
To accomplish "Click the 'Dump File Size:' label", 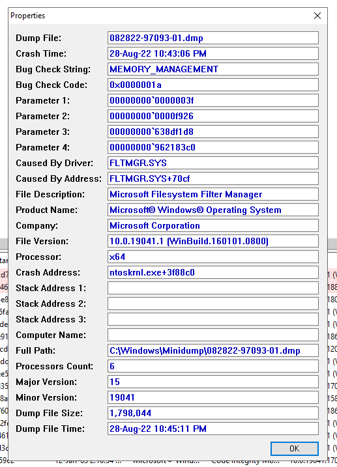I will point(49,413).
